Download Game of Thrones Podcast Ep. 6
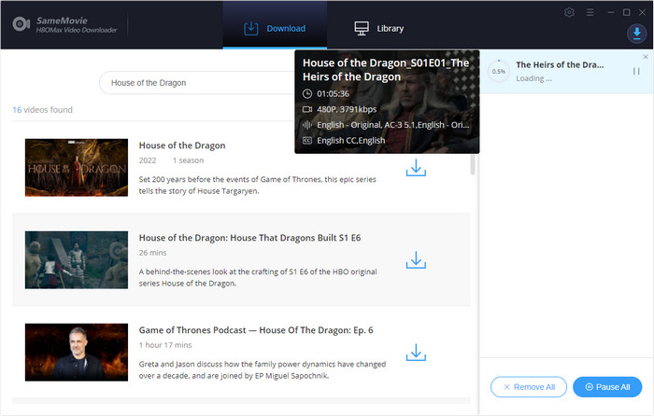The width and height of the screenshot is (654, 416). 416,353
